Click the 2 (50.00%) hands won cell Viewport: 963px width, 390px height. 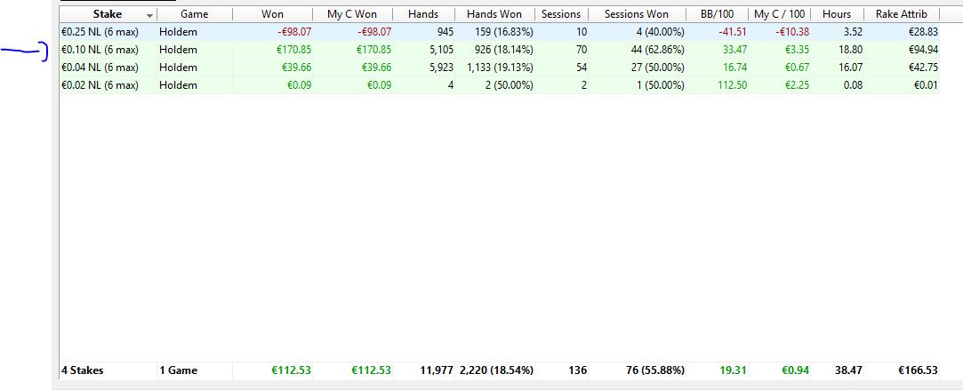coord(509,85)
